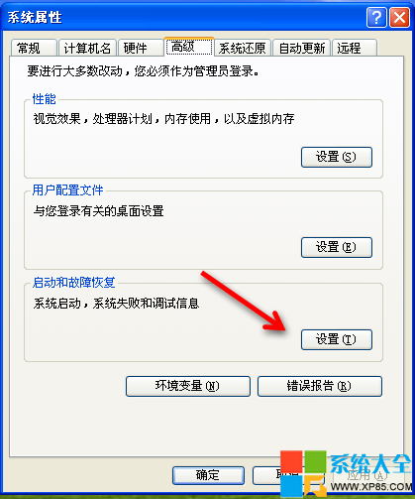Select the 硬件 tab
The width and height of the screenshot is (415, 499).
pyautogui.click(x=141, y=48)
